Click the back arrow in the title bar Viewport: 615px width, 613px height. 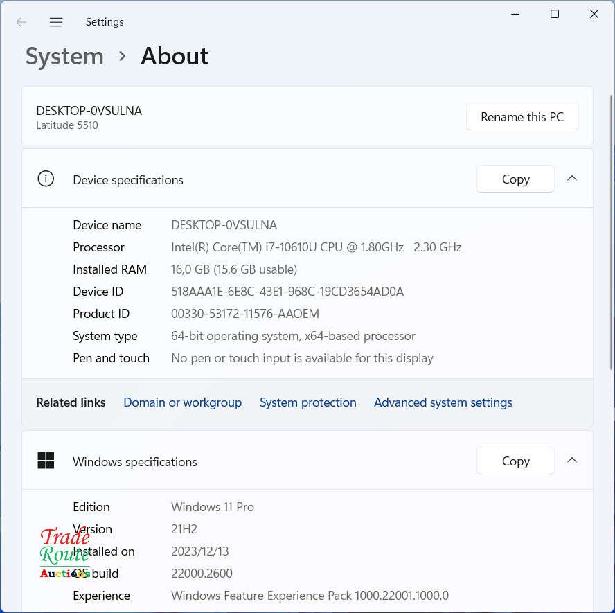coord(21,22)
